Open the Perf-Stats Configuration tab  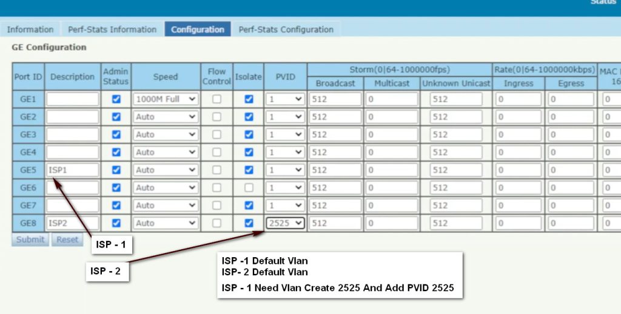click(286, 29)
